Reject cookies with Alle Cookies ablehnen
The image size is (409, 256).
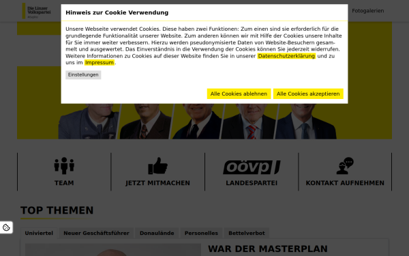pos(239,94)
